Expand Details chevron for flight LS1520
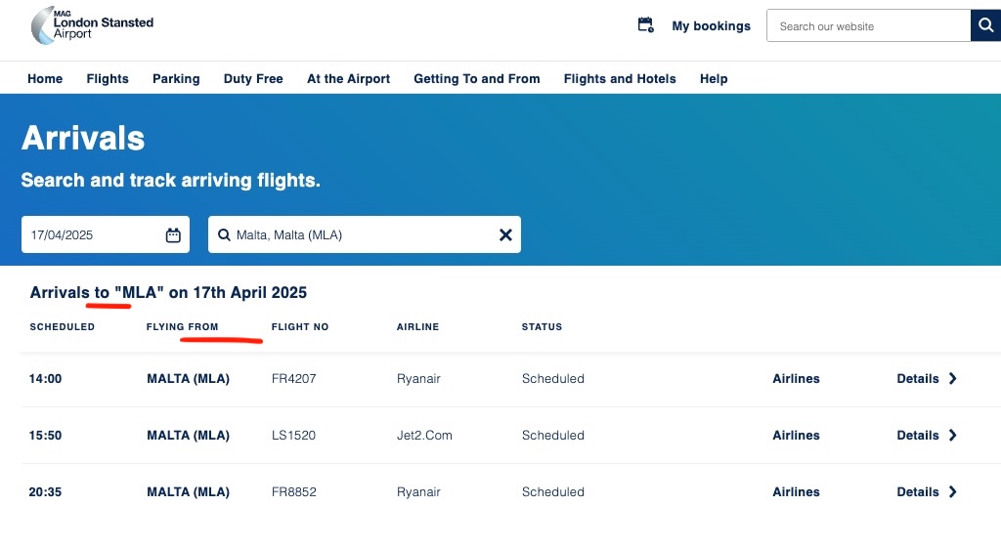This screenshot has width=1001, height=548. tap(952, 435)
